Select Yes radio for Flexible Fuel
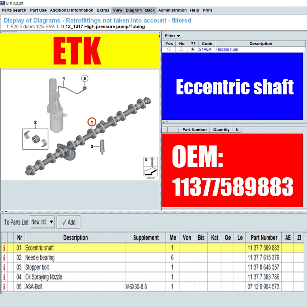Screen dimensions: 307x307 169,50
